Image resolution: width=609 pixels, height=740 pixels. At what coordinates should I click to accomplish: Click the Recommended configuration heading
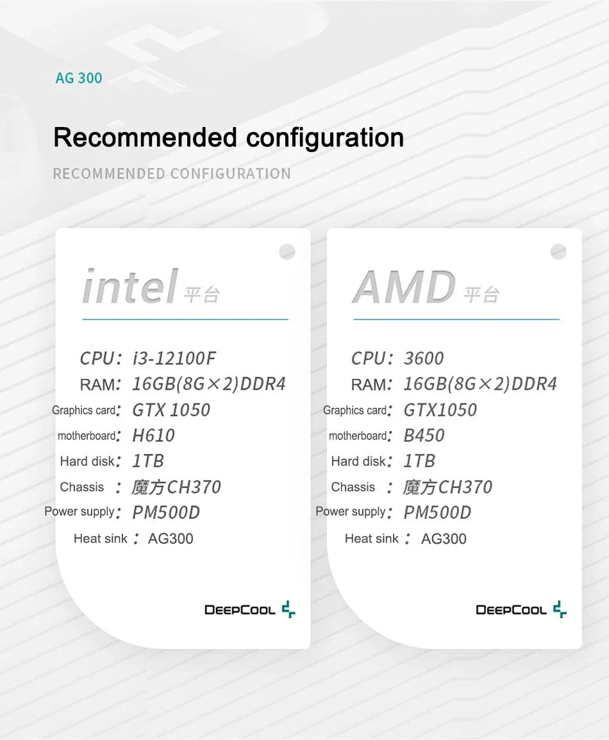(228, 137)
